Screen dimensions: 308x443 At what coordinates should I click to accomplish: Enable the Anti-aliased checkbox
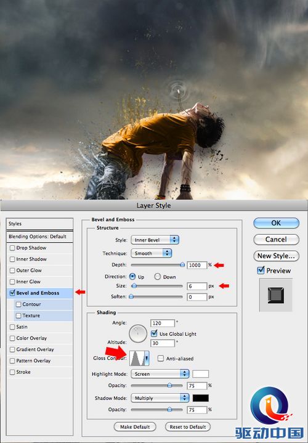click(161, 358)
